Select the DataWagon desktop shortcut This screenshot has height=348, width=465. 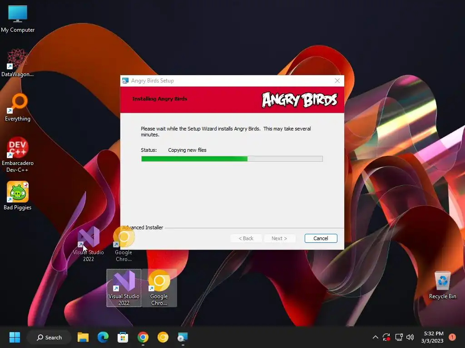(18, 63)
